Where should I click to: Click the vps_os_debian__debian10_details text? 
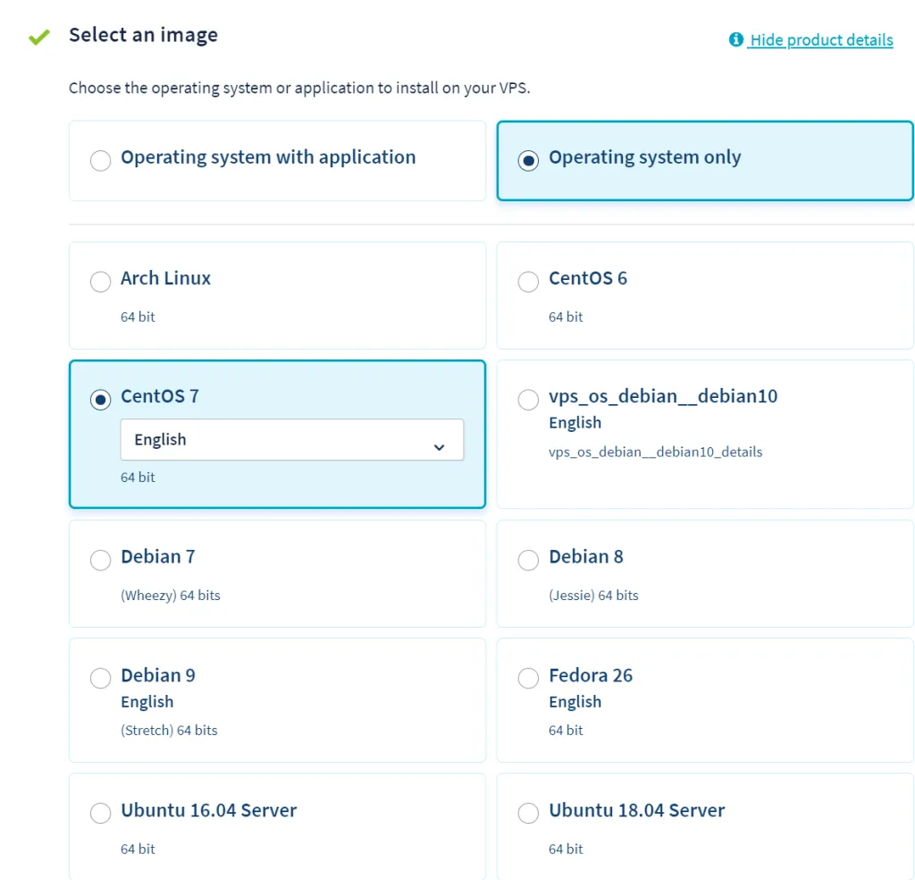tap(655, 452)
